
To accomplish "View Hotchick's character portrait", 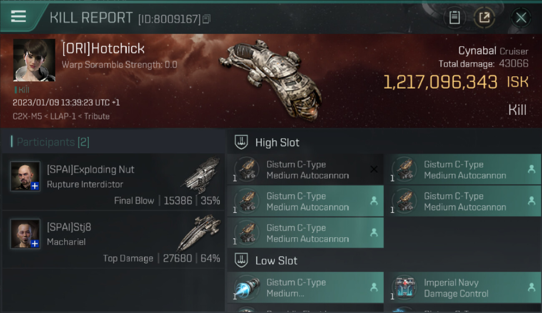I will (x=34, y=60).
